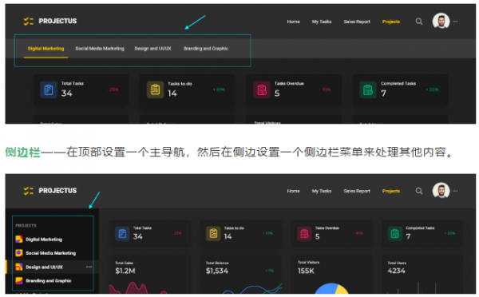
Task: Open My Tasks in the lower dashboard navigation
Action: [322, 191]
